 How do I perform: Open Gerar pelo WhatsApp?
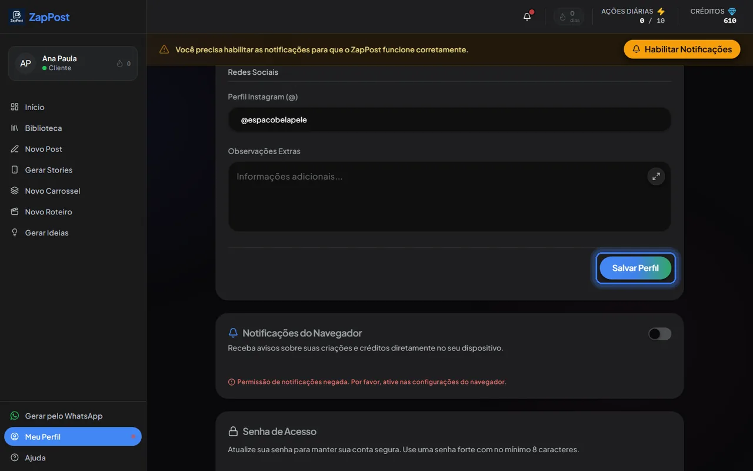[x=73, y=416]
